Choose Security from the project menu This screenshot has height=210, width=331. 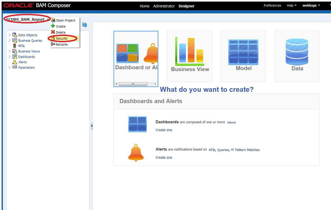pyautogui.click(x=62, y=38)
